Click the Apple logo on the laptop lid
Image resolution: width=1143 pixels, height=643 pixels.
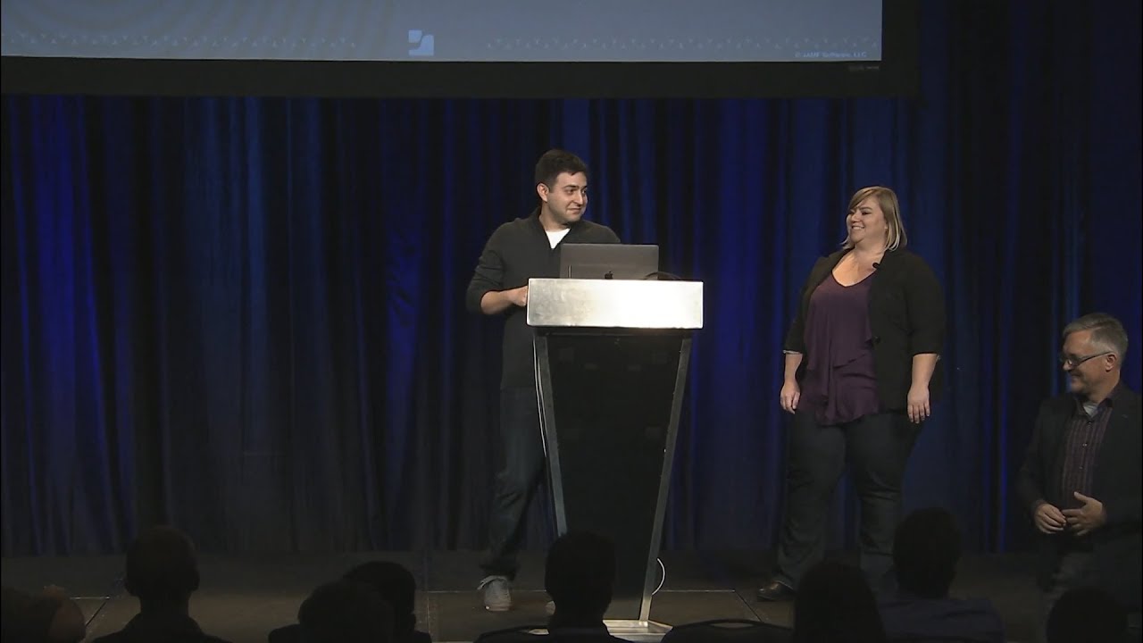(x=608, y=274)
